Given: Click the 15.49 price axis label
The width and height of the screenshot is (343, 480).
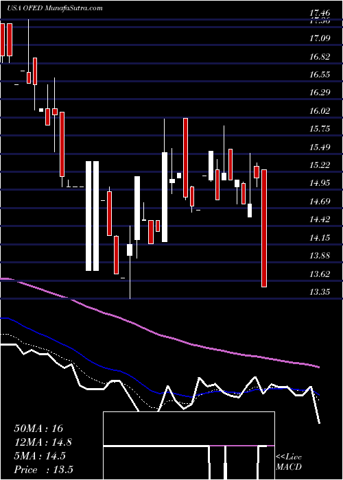Looking at the screenshot, I should (320, 147).
